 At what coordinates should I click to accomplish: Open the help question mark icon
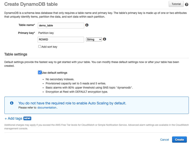pos(186,5)
